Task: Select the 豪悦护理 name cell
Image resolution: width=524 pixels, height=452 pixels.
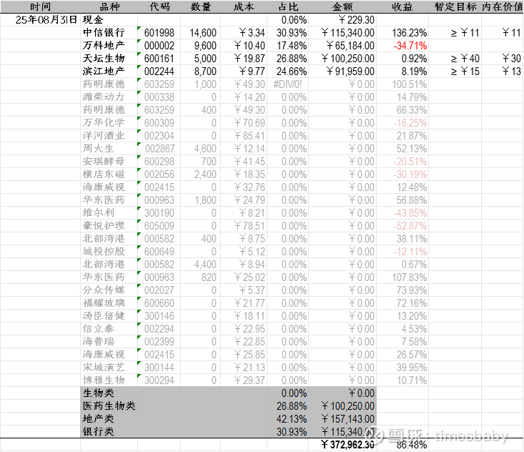Action: pos(109,226)
